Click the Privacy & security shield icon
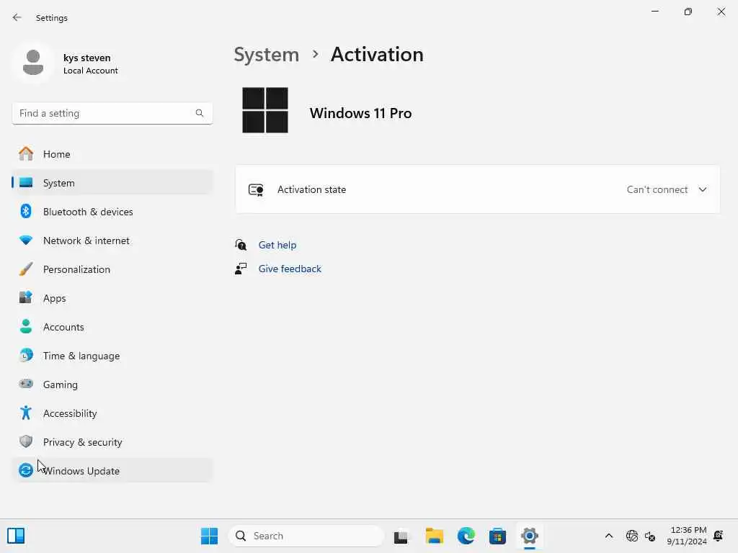The height and width of the screenshot is (553, 738). click(x=26, y=441)
